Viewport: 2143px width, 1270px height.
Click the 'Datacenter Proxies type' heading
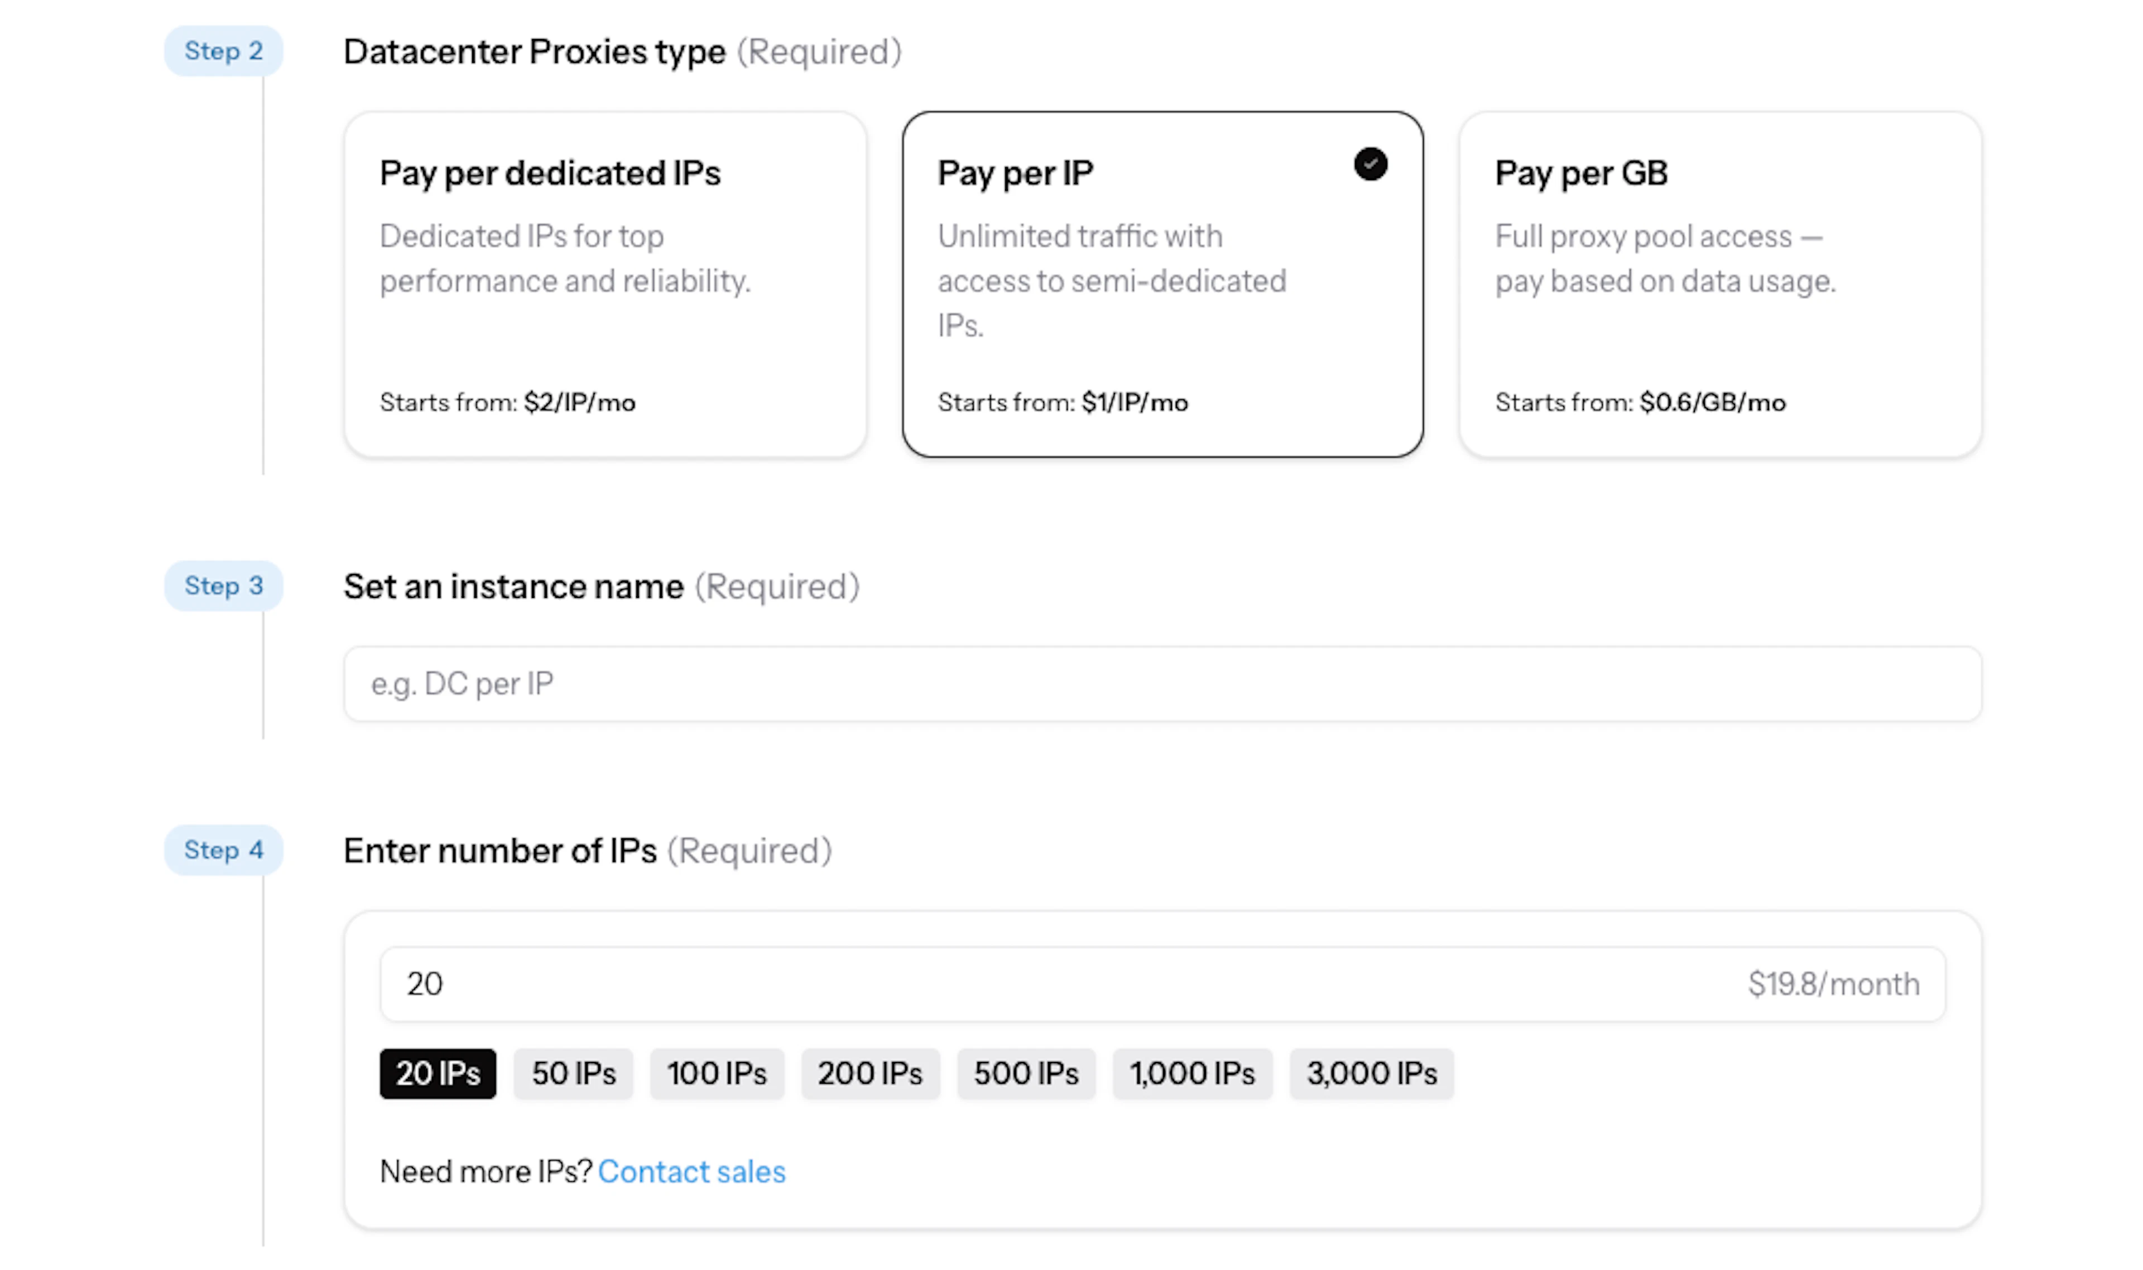click(x=534, y=52)
